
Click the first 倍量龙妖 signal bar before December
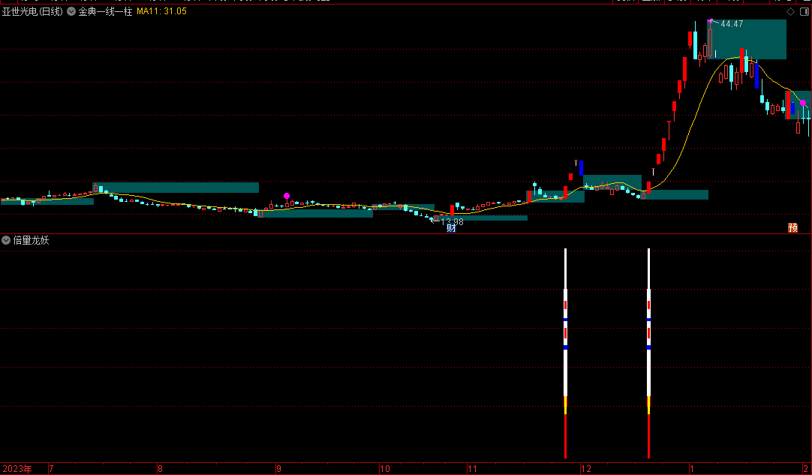(566, 353)
